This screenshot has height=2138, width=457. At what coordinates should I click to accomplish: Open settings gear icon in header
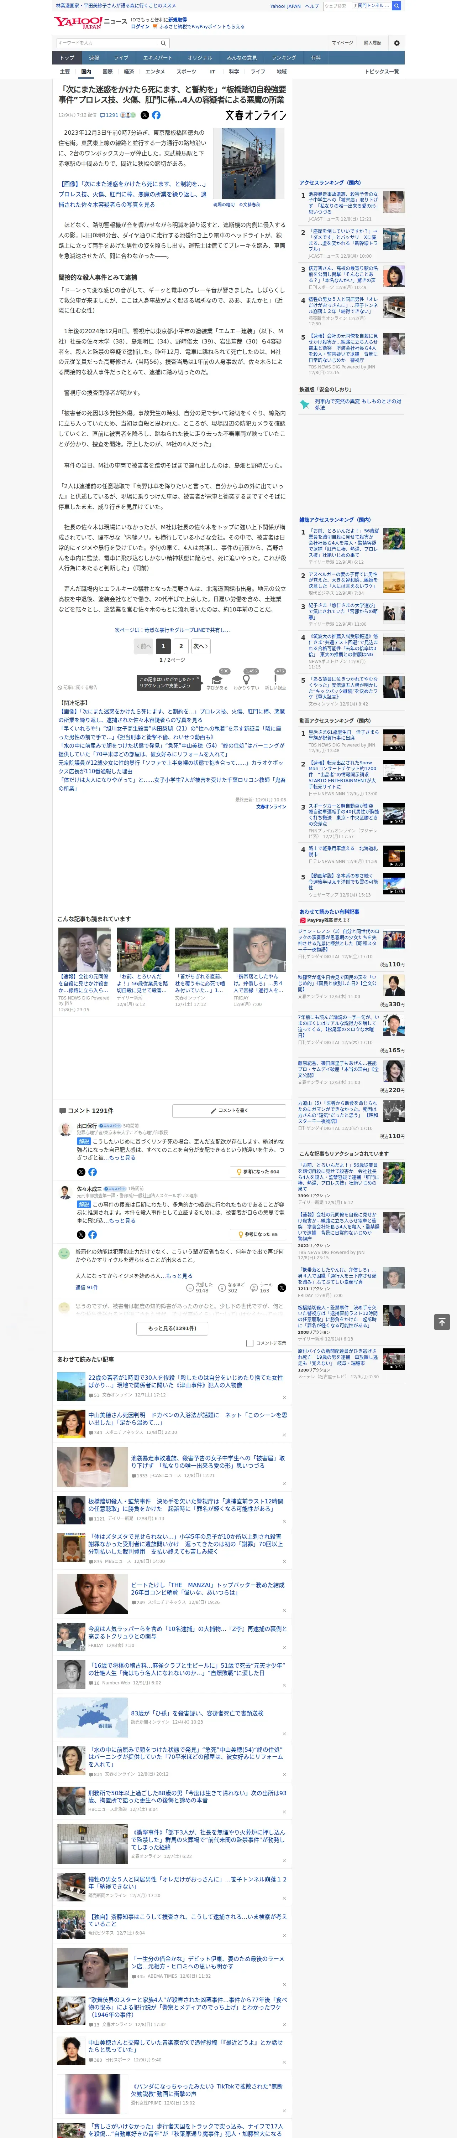pyautogui.click(x=396, y=43)
